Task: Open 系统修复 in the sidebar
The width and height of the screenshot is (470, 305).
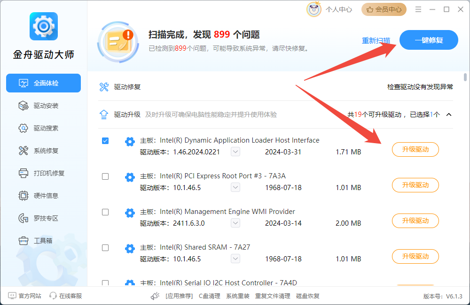Action: pos(43,151)
